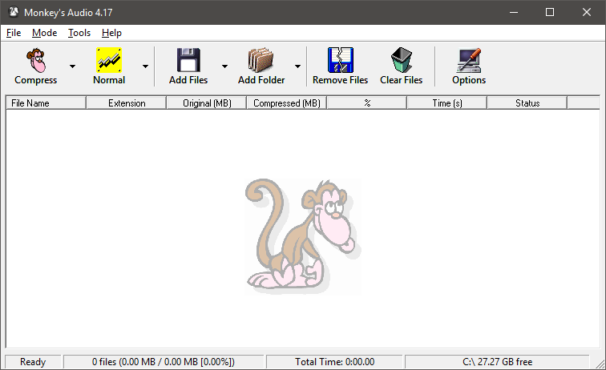Open the Mode menu
606x370 pixels.
pyautogui.click(x=44, y=33)
